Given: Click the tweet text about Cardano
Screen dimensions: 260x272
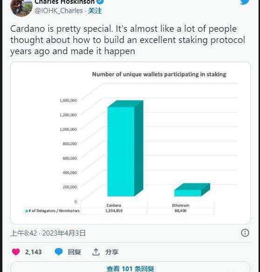Looking at the screenshot, I should (128, 40).
